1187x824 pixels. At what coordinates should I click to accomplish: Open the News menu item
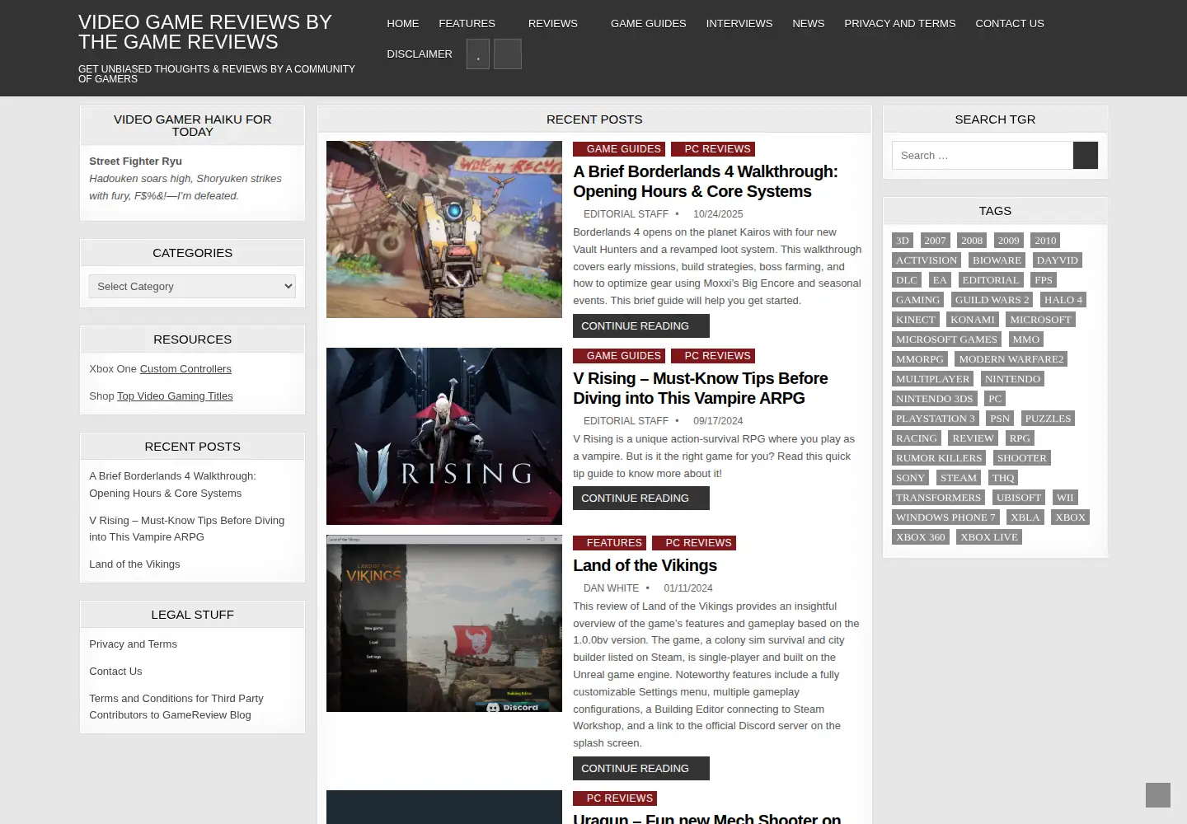pyautogui.click(x=809, y=23)
